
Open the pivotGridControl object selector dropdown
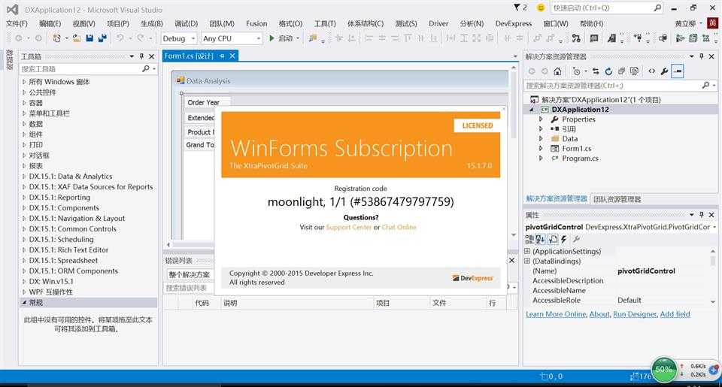click(x=714, y=227)
